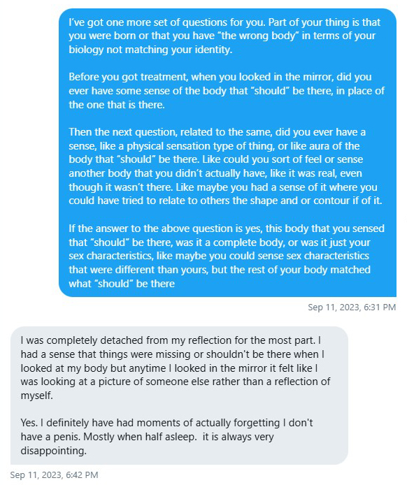Click the 6:42 PM message timestamp
Screen dimensions: 407x485
pos(54,475)
